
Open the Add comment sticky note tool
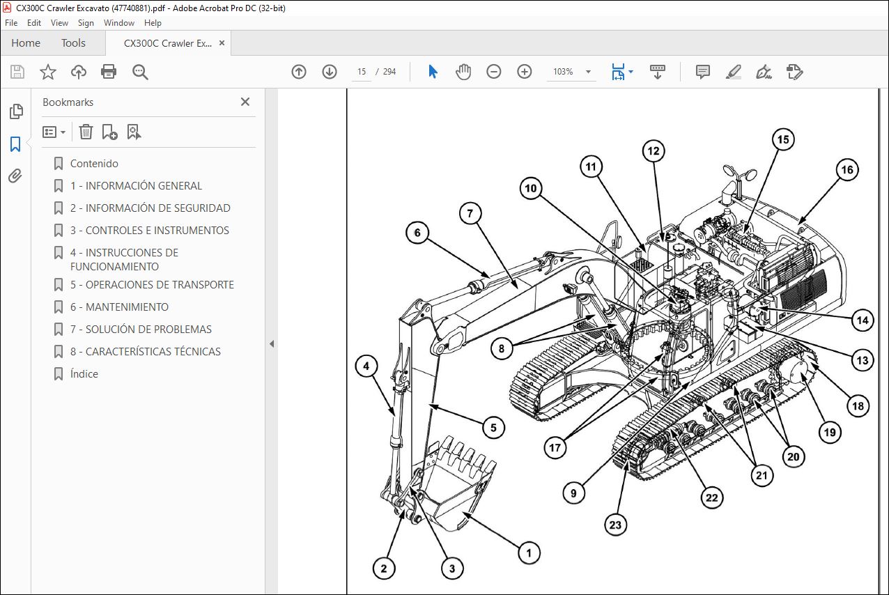point(703,72)
